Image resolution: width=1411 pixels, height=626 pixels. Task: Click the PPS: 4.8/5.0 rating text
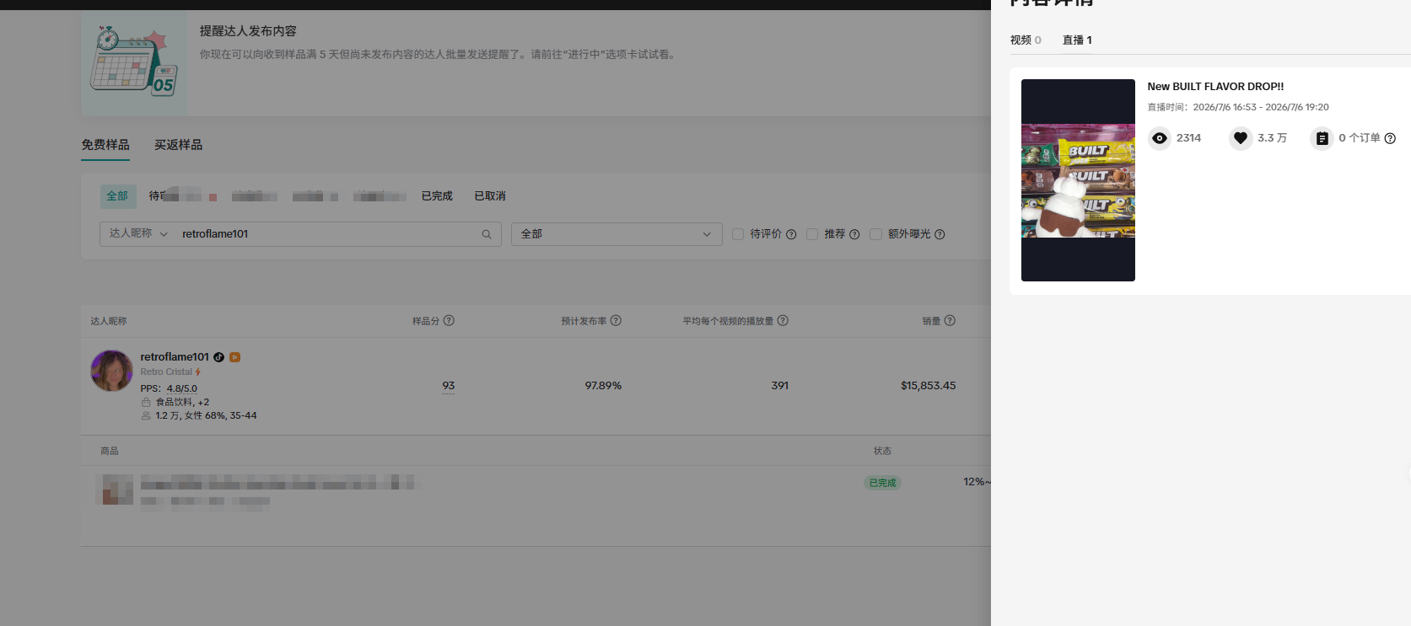(169, 388)
